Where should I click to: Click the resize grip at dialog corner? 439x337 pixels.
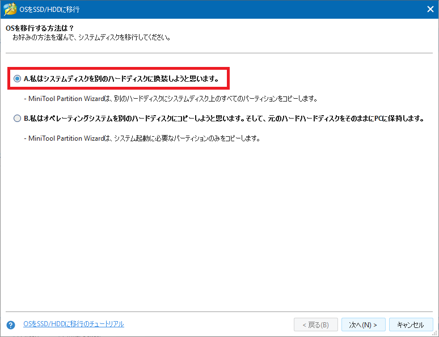(x=435, y=334)
